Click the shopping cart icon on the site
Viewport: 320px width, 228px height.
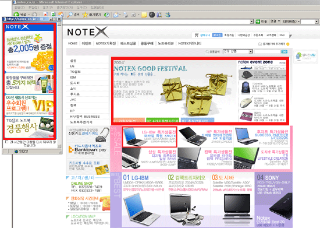coord(197,35)
